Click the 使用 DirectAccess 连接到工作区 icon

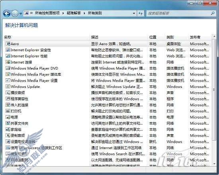point(8,148)
